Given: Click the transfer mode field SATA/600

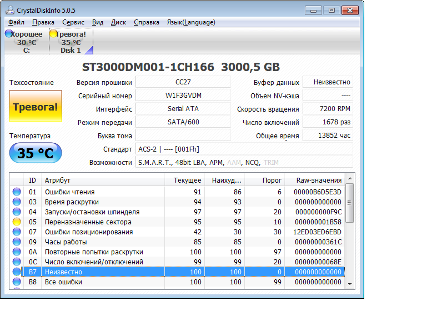Looking at the screenshot, I should (183, 122).
